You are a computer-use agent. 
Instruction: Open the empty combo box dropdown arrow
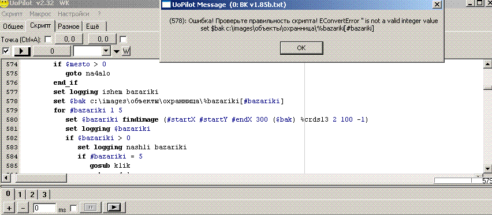pos(106,51)
